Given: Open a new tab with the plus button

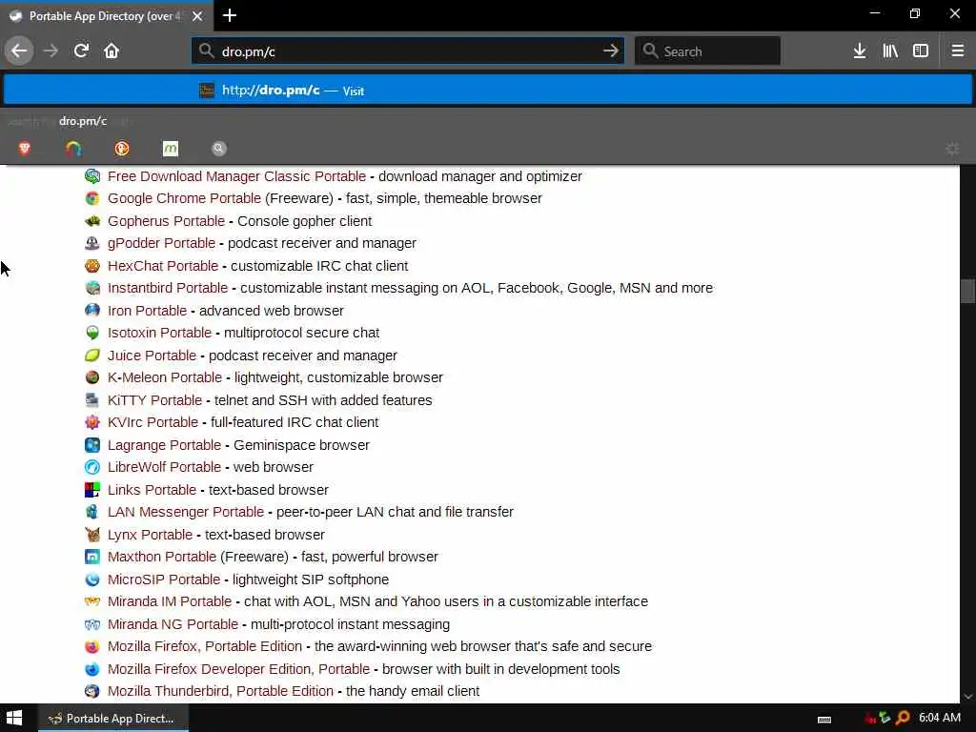Looking at the screenshot, I should coord(230,15).
